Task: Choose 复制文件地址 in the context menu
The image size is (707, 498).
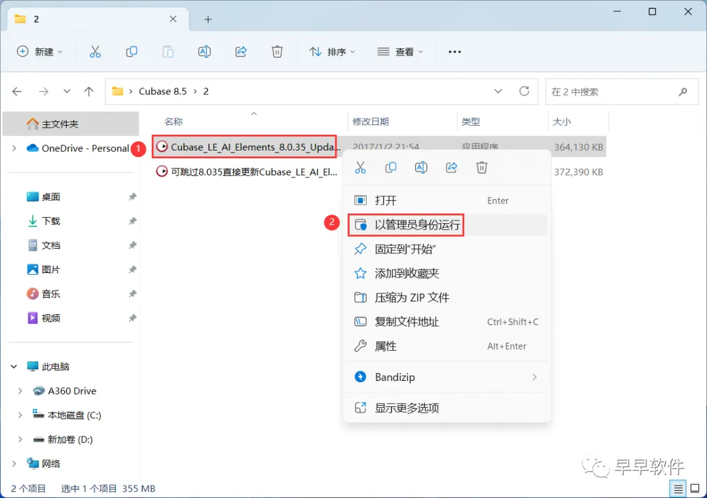Action: (447, 322)
